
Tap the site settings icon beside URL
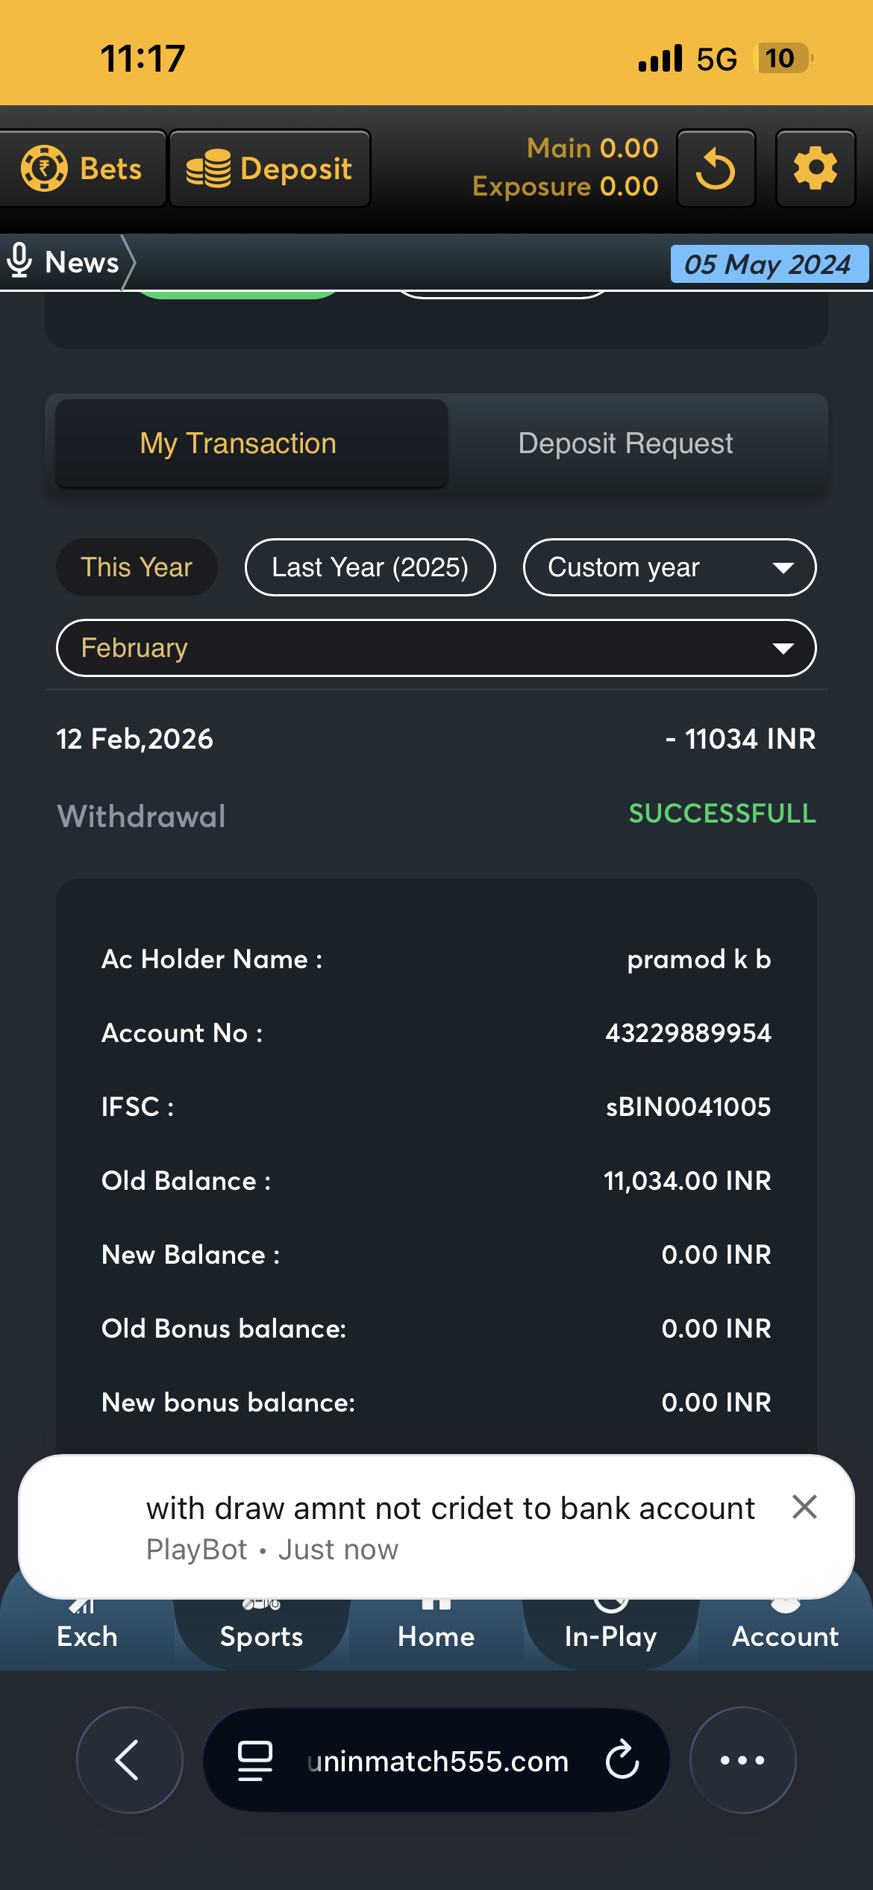coord(254,1760)
